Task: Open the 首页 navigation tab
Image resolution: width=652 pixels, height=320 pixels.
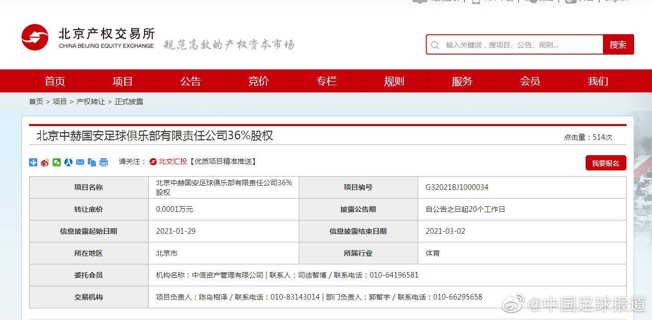Action: click(x=55, y=81)
